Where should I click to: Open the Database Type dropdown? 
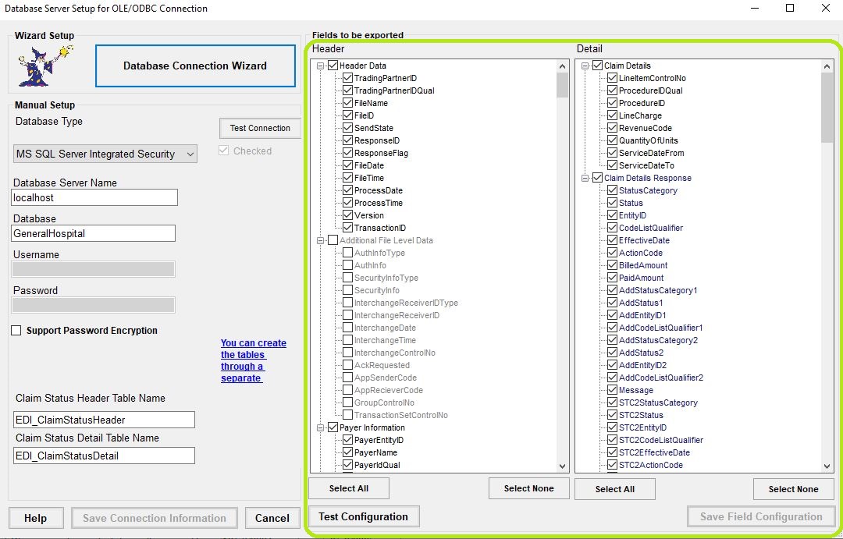point(105,154)
